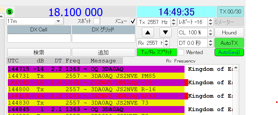Click the down triangle frequency button
The width and height of the screenshot is (278, 115).
tap(166, 32)
